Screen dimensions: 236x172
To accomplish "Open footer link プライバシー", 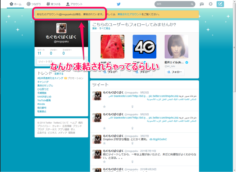I will [x=44, y=126].
